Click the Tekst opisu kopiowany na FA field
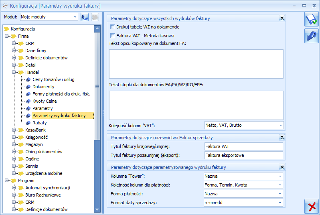 [x=196, y=64]
